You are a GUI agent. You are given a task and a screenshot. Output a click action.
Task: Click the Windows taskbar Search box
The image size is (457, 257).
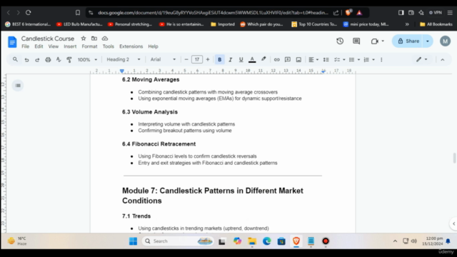178,241
